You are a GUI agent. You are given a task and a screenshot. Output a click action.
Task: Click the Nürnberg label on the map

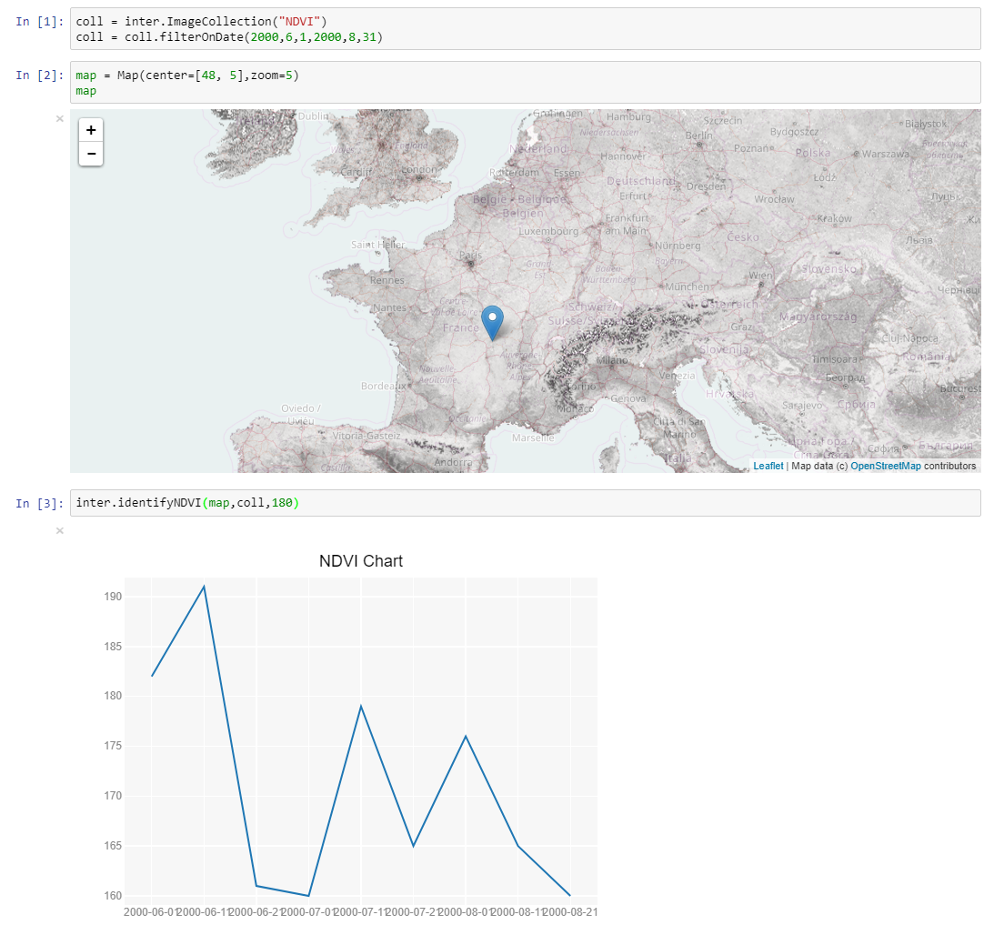[678, 246]
